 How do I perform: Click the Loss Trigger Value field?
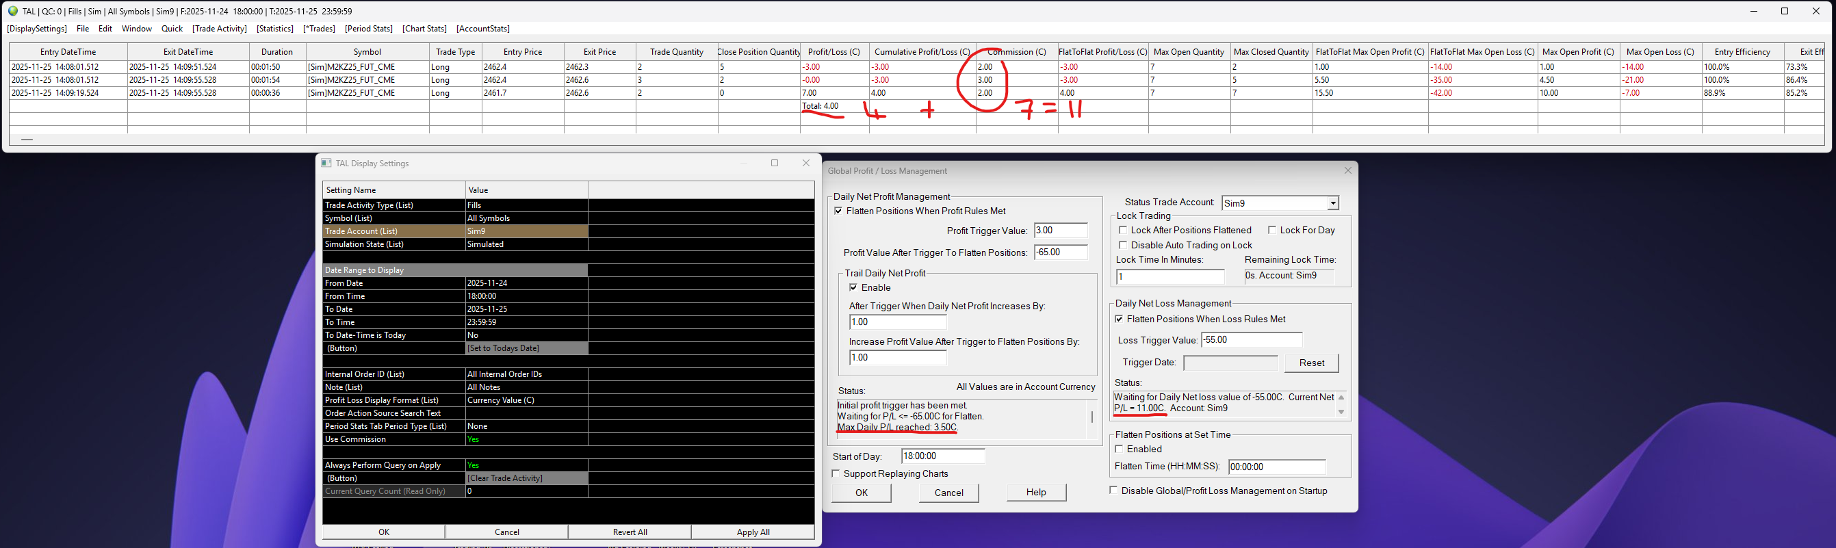[1252, 340]
